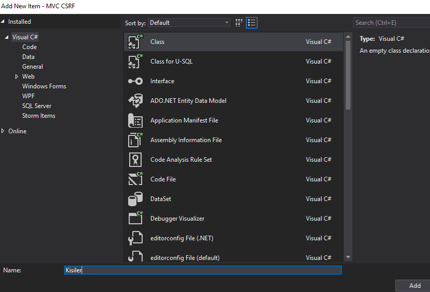Click the Online label

click(x=18, y=131)
